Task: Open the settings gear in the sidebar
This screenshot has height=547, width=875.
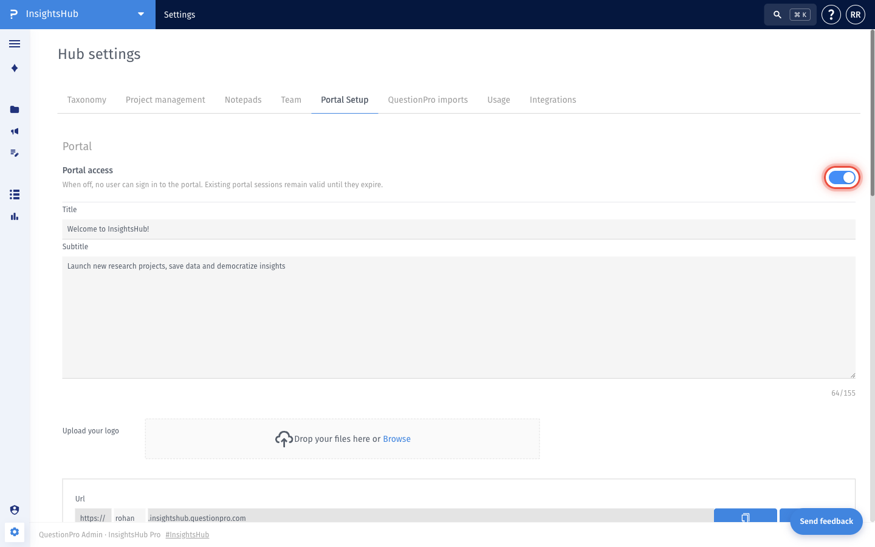Action: tap(15, 532)
